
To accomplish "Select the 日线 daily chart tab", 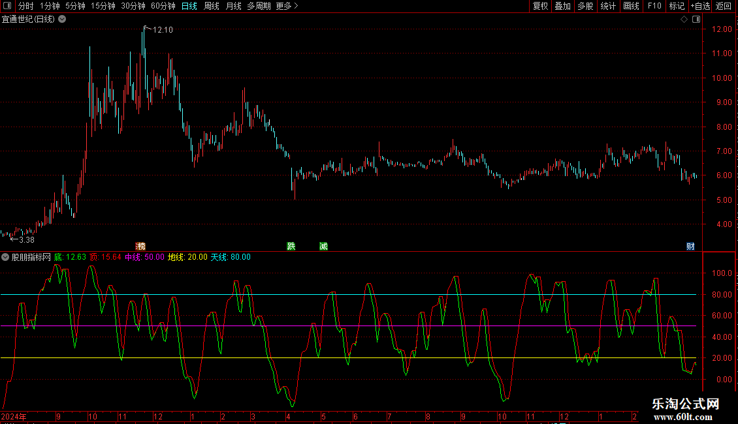I will 189,6.
